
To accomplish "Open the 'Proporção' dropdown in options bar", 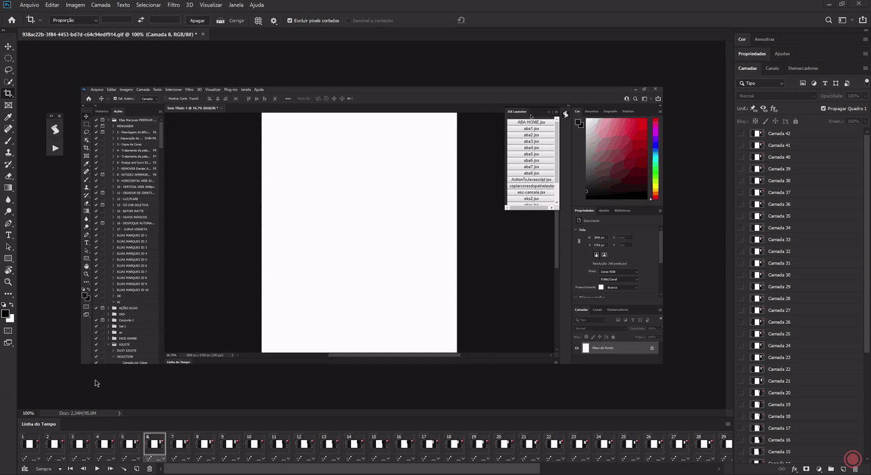I will (x=74, y=20).
